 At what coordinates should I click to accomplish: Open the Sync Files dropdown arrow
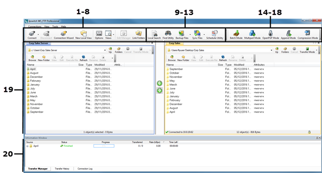[204, 35]
